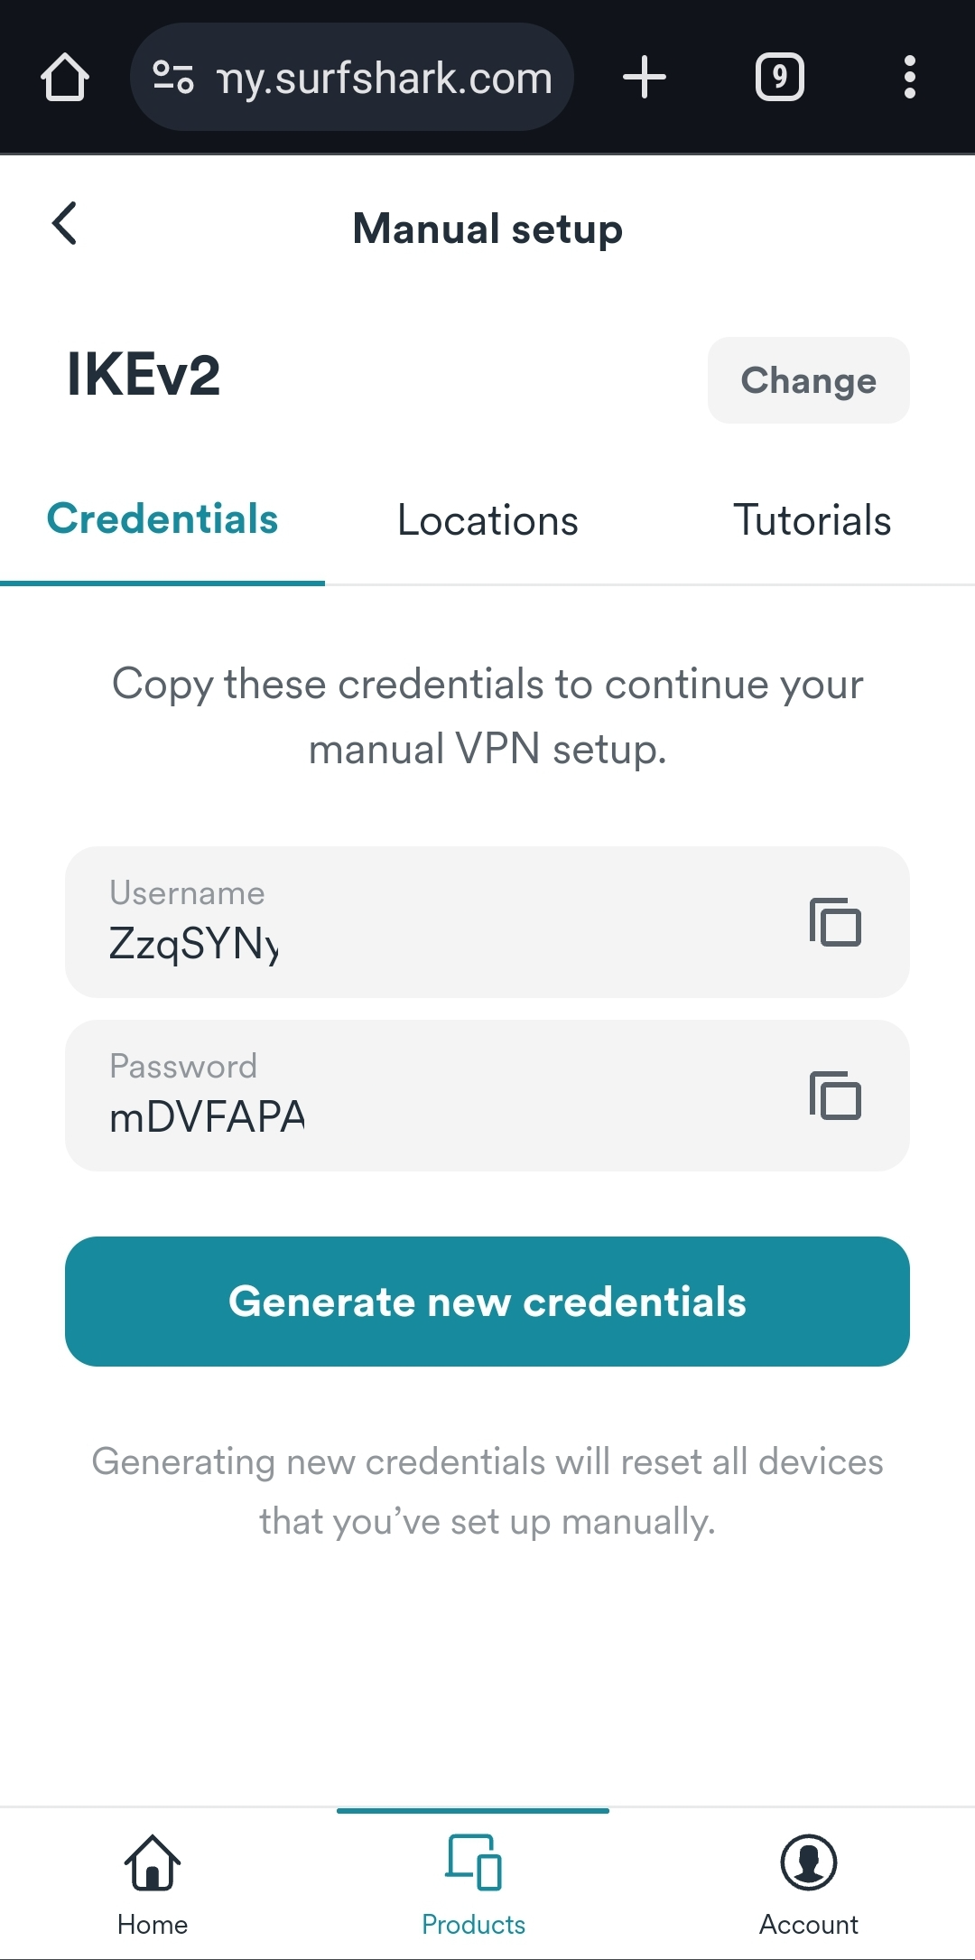
Task: Tap the Password field value
Action: coord(207,1117)
